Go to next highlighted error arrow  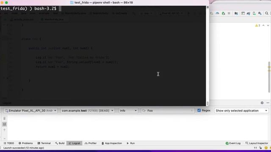pos(268,25)
